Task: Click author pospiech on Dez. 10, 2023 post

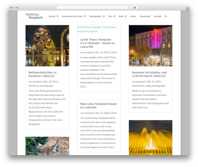Action: point(89,53)
